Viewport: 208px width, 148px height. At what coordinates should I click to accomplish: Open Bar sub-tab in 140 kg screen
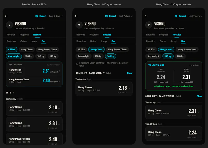[x=113, y=41]
